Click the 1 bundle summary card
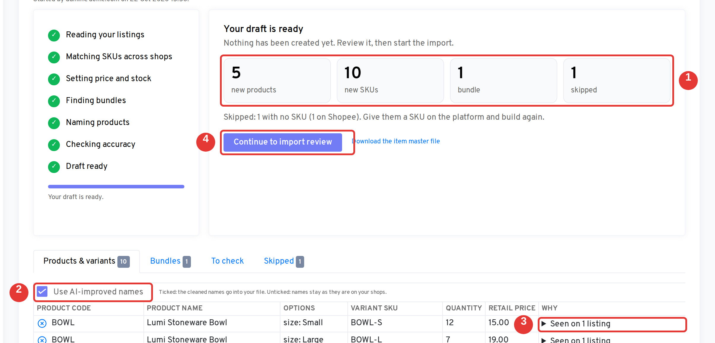This screenshot has width=715, height=343. tap(504, 81)
